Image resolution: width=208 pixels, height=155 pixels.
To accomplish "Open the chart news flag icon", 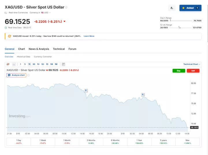I will point(64,64).
